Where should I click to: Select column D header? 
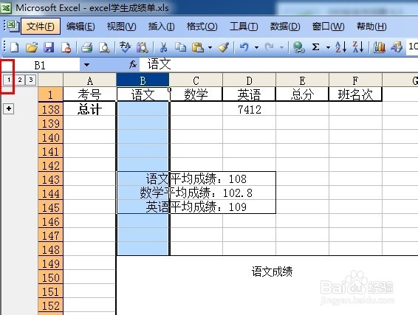point(249,80)
